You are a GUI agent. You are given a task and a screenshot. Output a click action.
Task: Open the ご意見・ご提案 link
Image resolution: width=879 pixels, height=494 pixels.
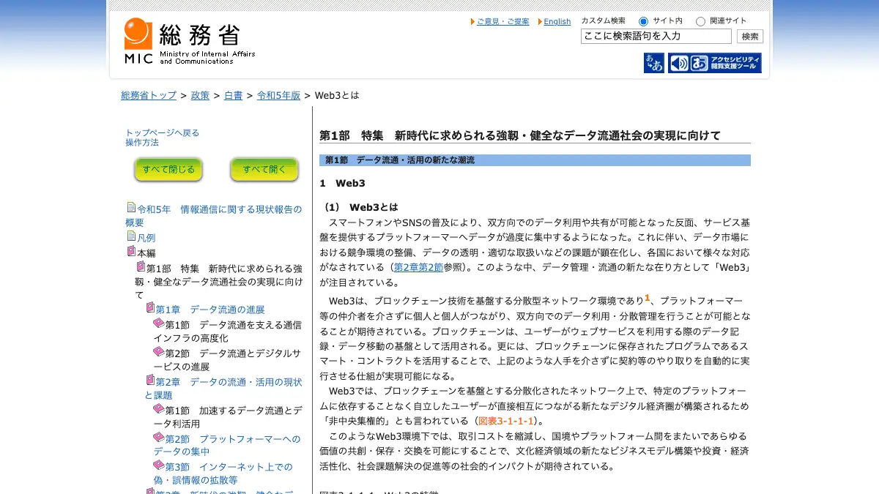click(x=502, y=22)
